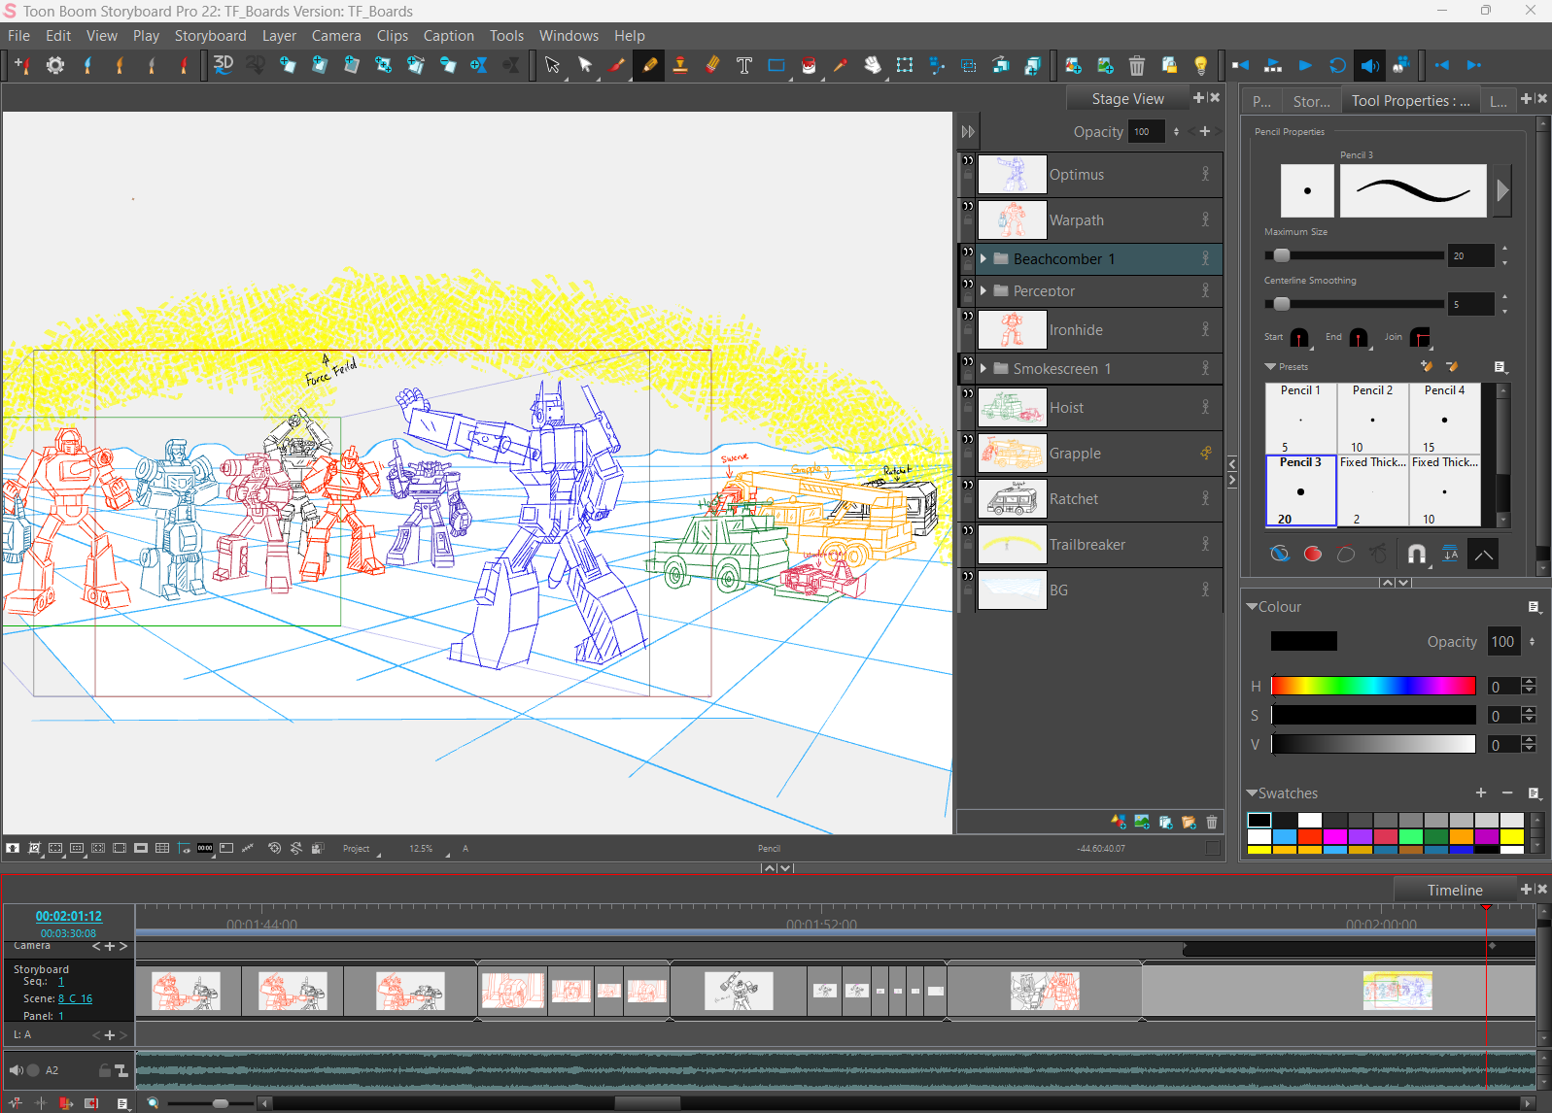Click the Hue rainbow slider

point(1372,686)
